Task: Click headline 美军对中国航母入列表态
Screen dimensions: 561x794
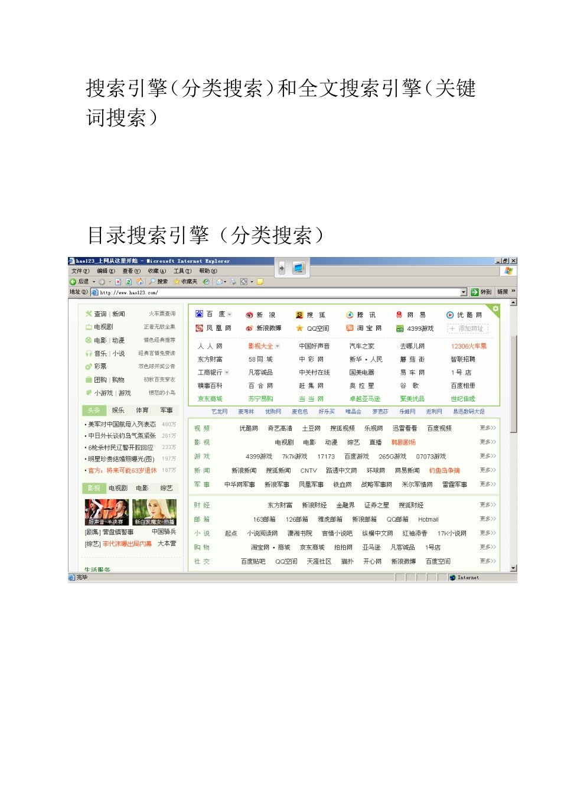Action: pyautogui.click(x=122, y=424)
